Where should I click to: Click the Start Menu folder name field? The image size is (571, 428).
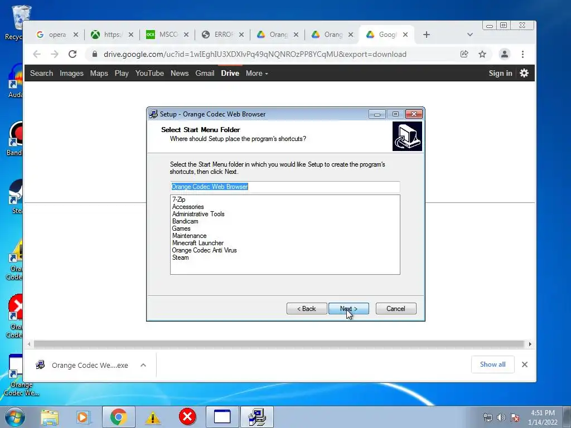click(x=285, y=187)
